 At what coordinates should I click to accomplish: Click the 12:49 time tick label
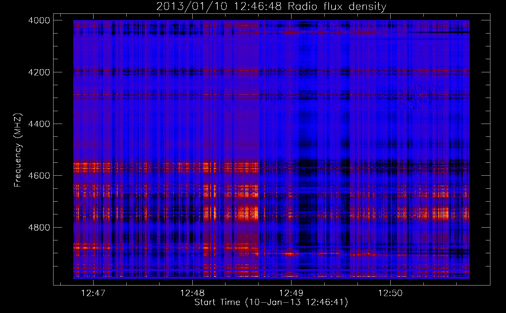[291, 293]
